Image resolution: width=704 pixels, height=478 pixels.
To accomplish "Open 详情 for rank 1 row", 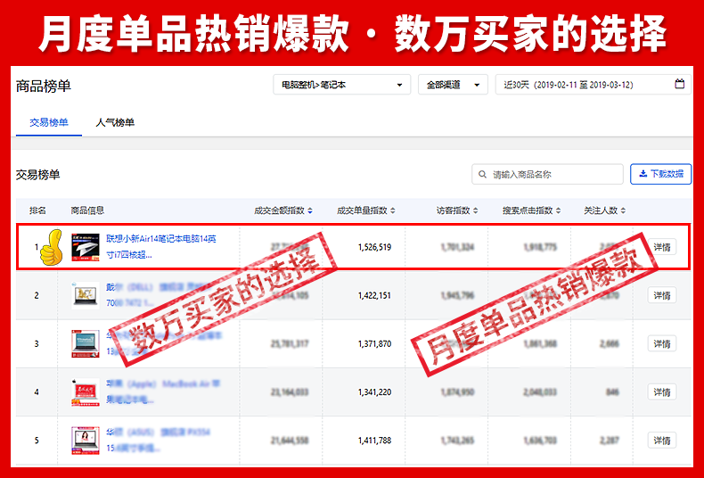I will click(x=662, y=247).
